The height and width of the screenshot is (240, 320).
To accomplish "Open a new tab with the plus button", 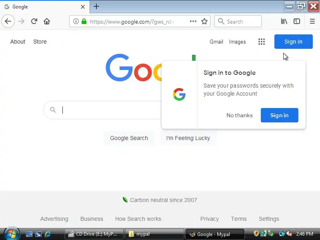I will coord(96,6).
